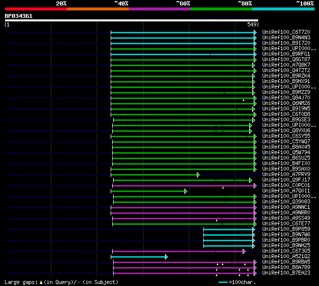The width and height of the screenshot is (319, 286).
Task: Select the UniRef100_B9MZZ9 label
Action: pos(286,93)
